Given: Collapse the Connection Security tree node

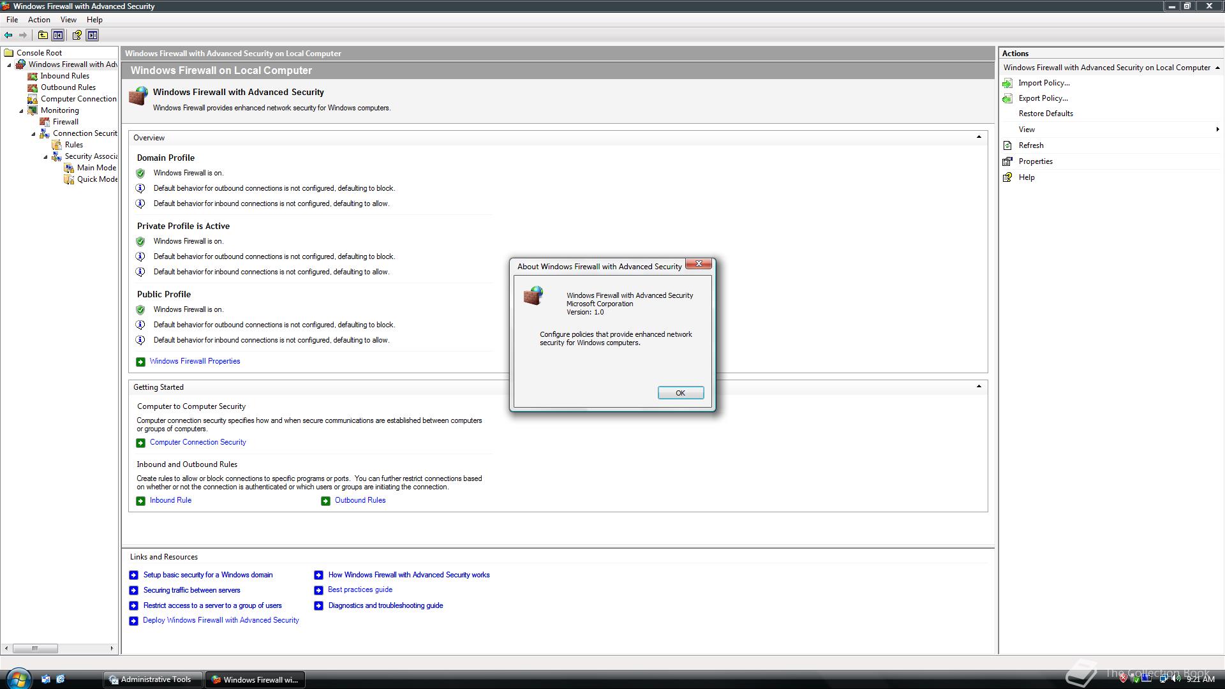Looking at the screenshot, I should click(33, 133).
